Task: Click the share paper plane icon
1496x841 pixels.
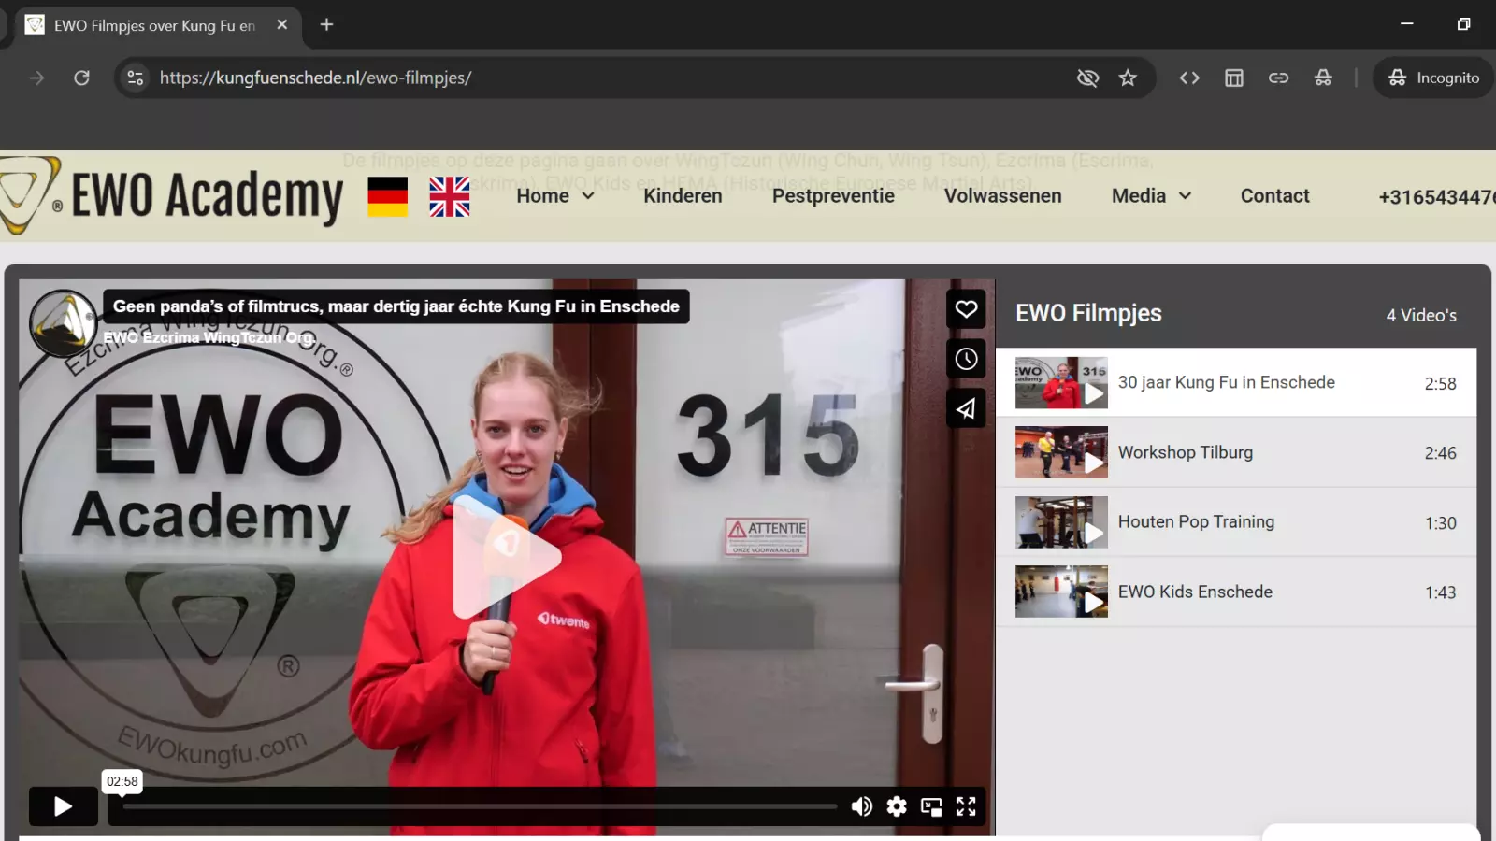Action: click(x=966, y=408)
